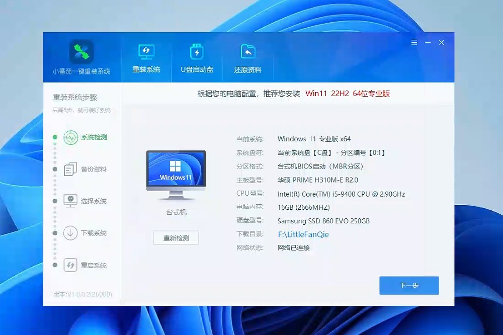Open the 还原资料 restore folder icon

247,50
